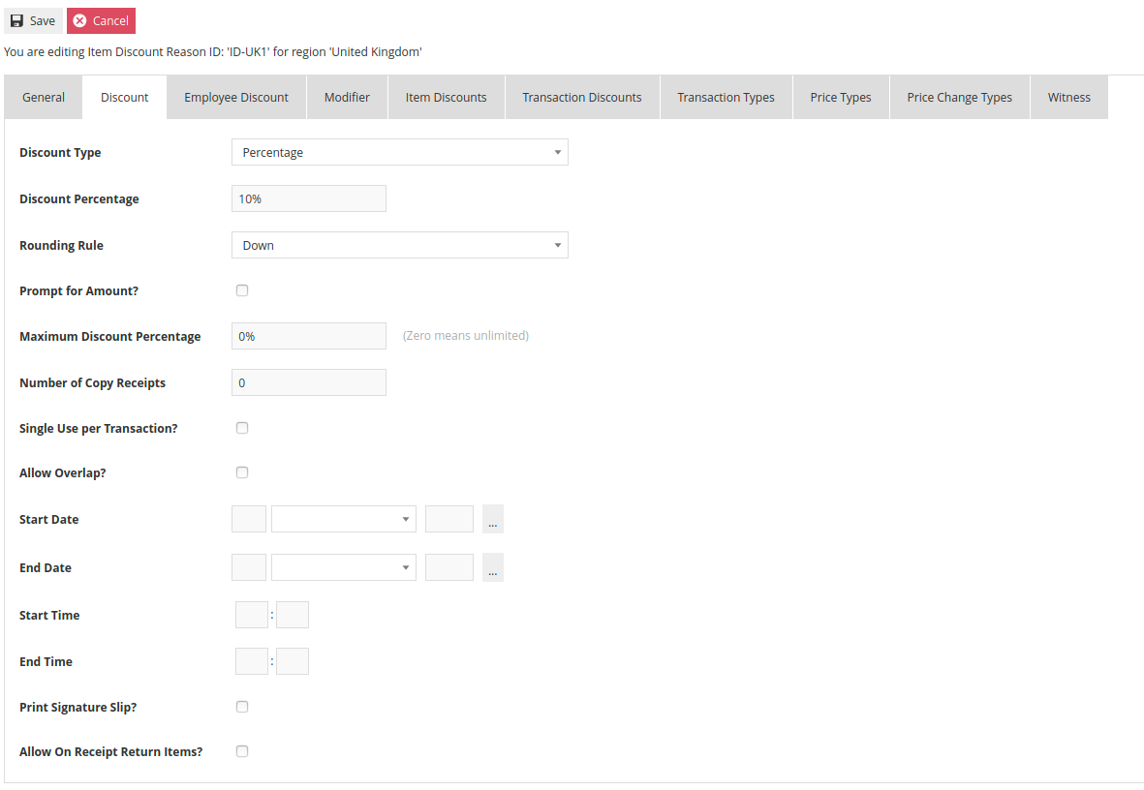Click the Start Time minute field
Image resolution: width=1144 pixels, height=790 pixels.
(x=293, y=615)
